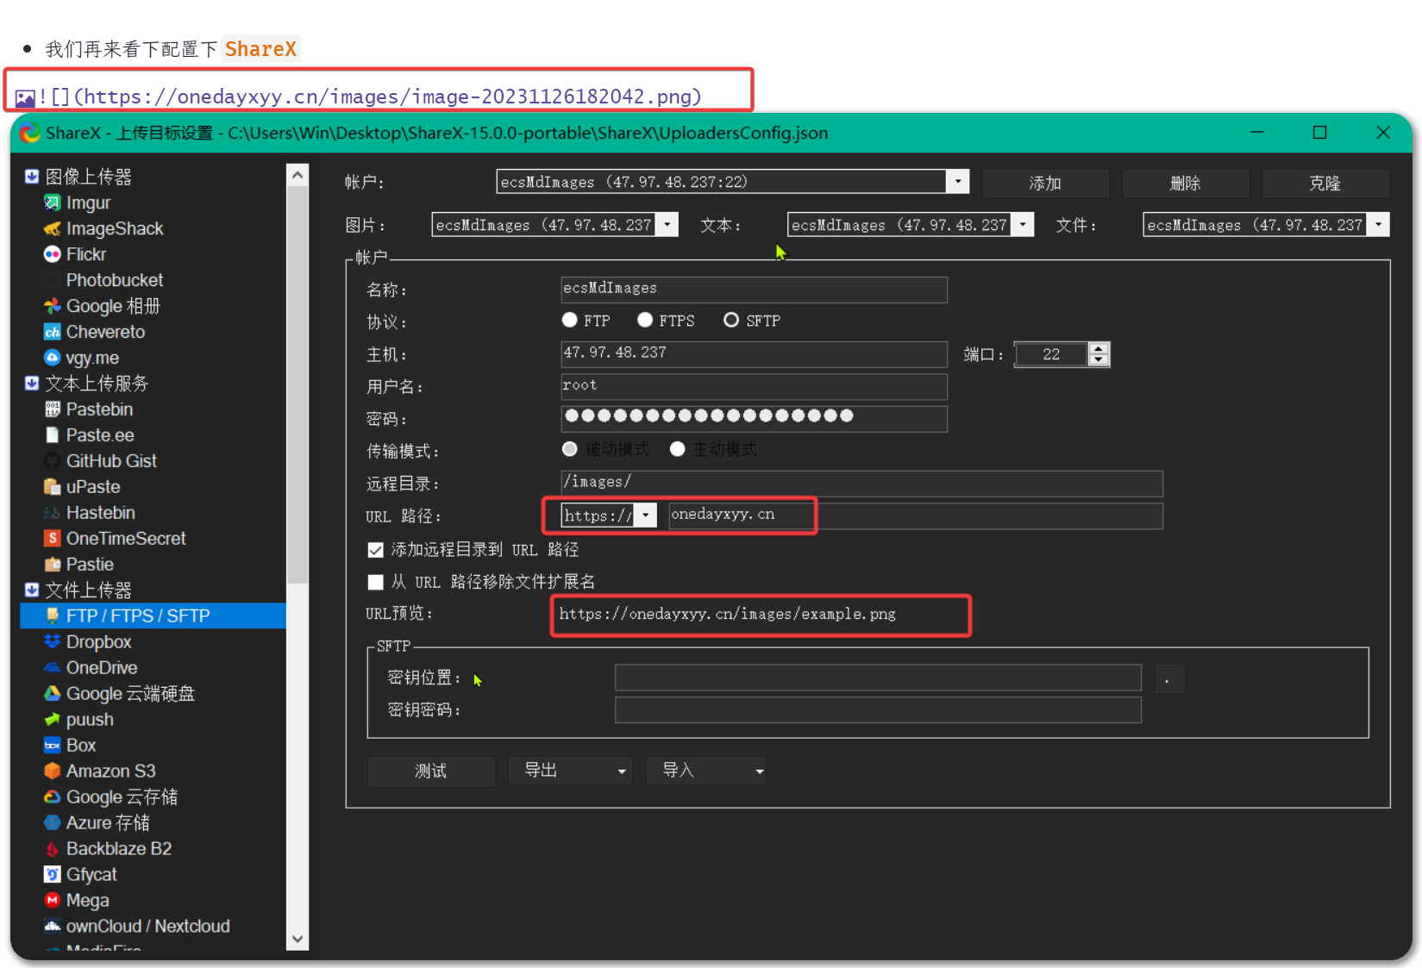
Task: Open the 帐户 account dropdown
Action: [x=957, y=181]
